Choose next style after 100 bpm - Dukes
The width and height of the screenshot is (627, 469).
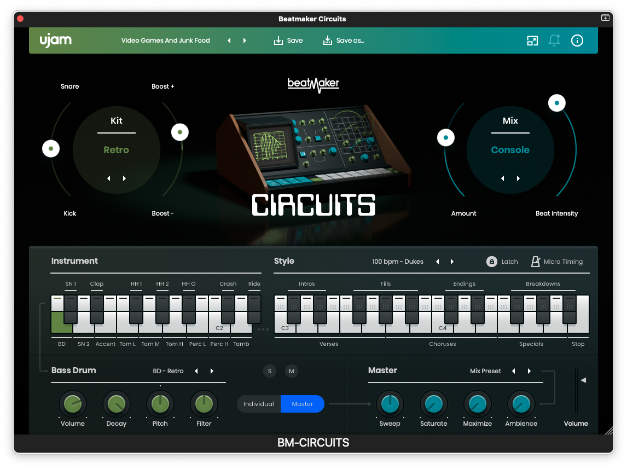[x=452, y=262]
